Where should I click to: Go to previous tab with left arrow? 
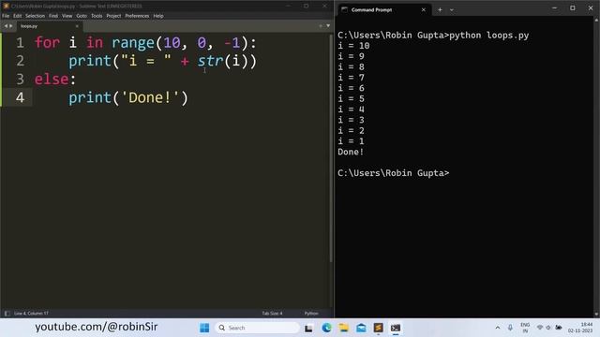click(6, 26)
